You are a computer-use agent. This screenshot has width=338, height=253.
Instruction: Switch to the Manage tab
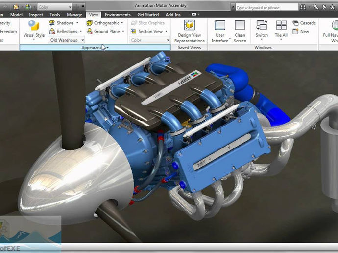(x=74, y=15)
